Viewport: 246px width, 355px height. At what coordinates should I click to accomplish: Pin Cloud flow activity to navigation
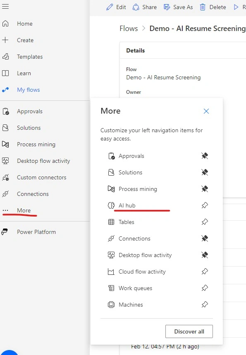coord(205,272)
